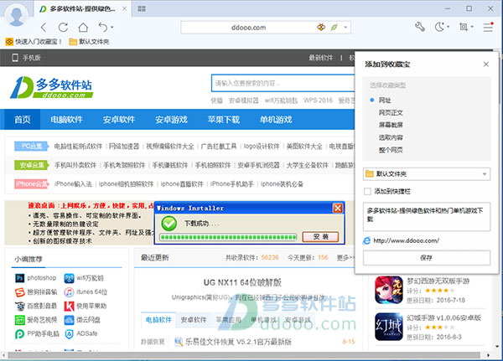The image size is (503, 361).
Task: Click the undo closed tab icon
Action: click(x=103, y=28)
